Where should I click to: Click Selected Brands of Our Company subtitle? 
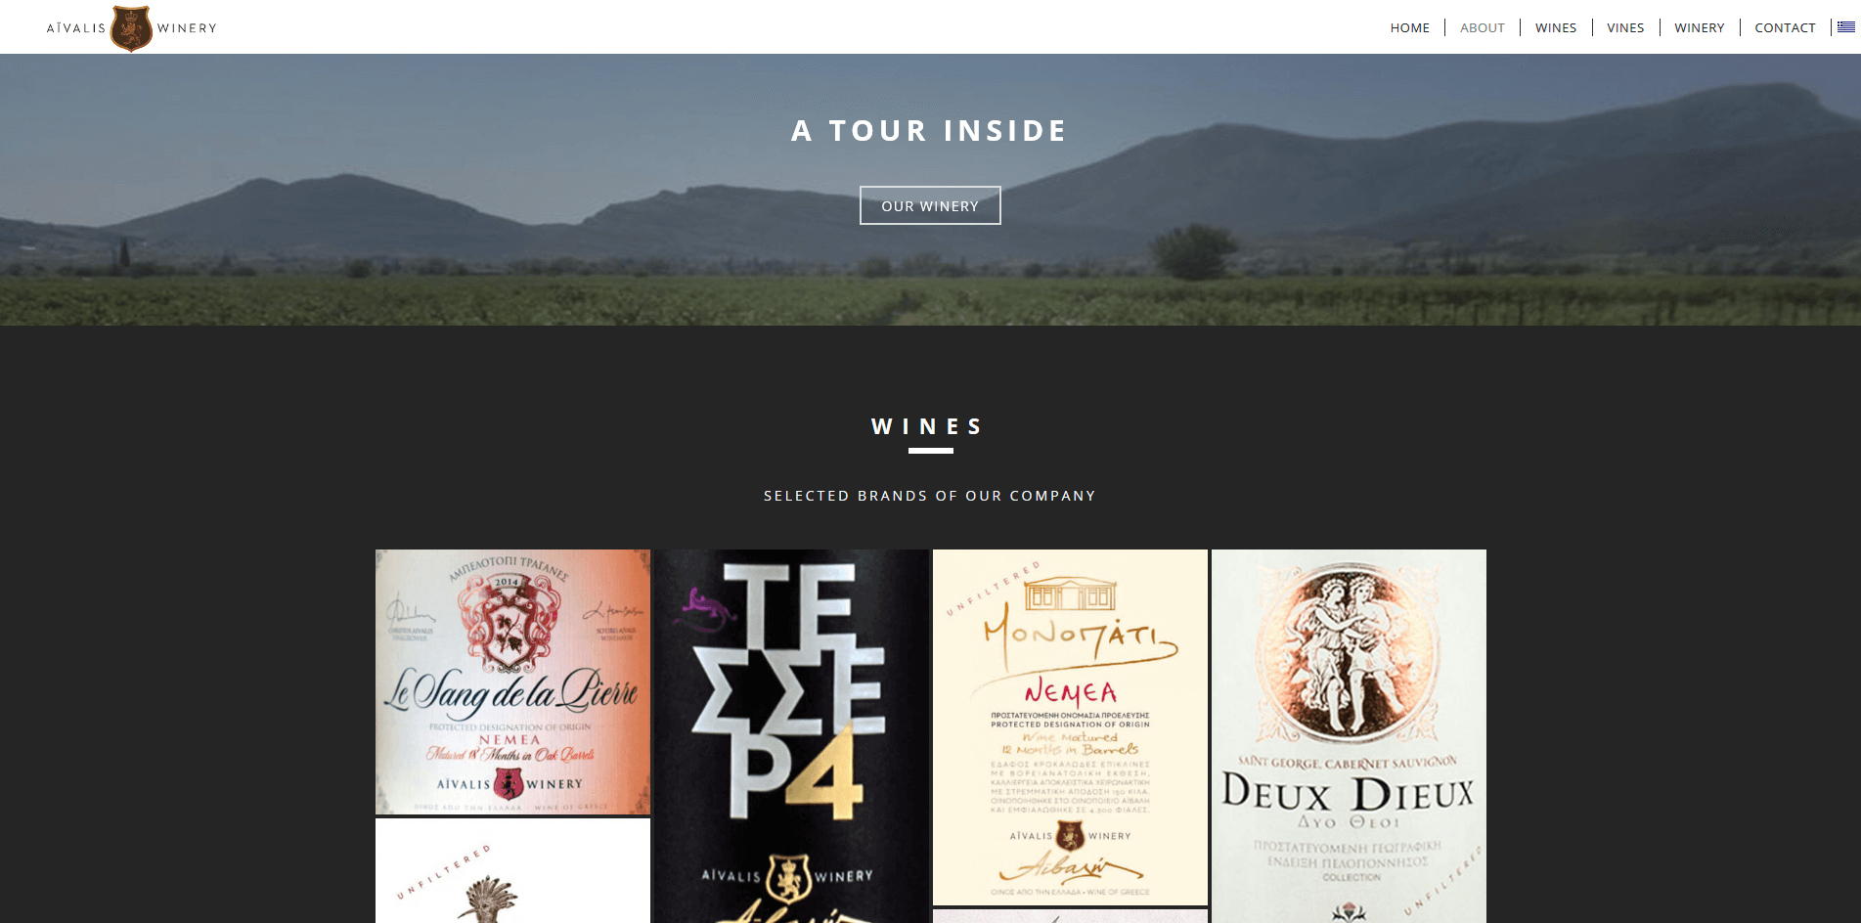930,496
